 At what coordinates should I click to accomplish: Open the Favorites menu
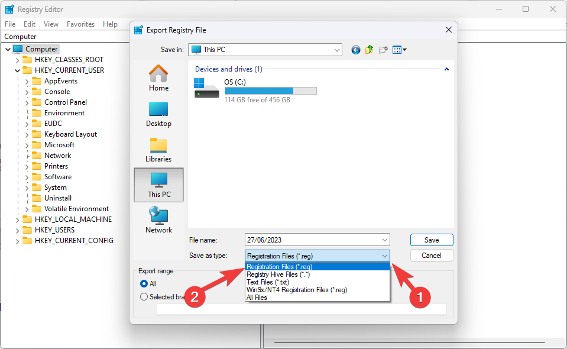[x=80, y=24]
